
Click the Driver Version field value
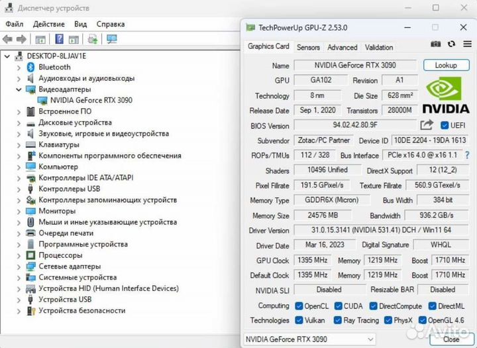(381, 230)
